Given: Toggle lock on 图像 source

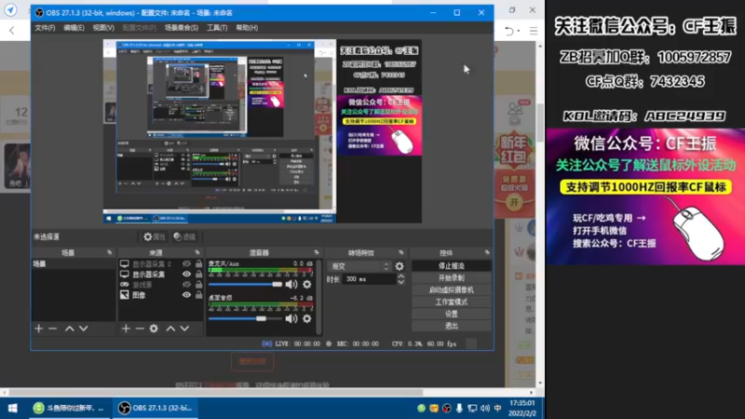Looking at the screenshot, I should 198,295.
